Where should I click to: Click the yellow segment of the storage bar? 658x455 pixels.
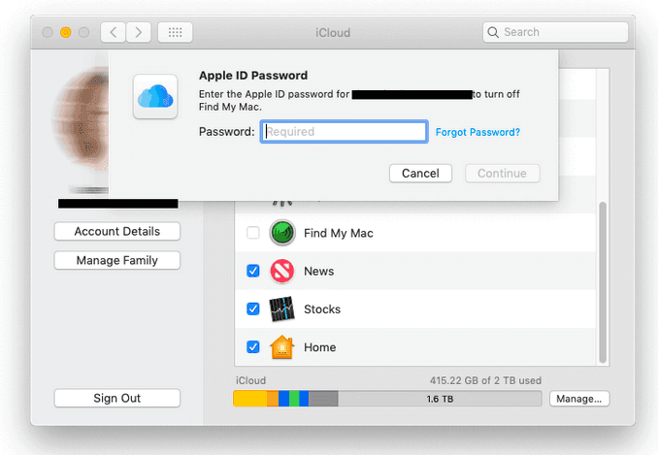pos(249,398)
